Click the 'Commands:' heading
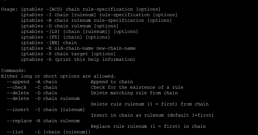The width and height of the screenshot is (258, 135). [14, 71]
